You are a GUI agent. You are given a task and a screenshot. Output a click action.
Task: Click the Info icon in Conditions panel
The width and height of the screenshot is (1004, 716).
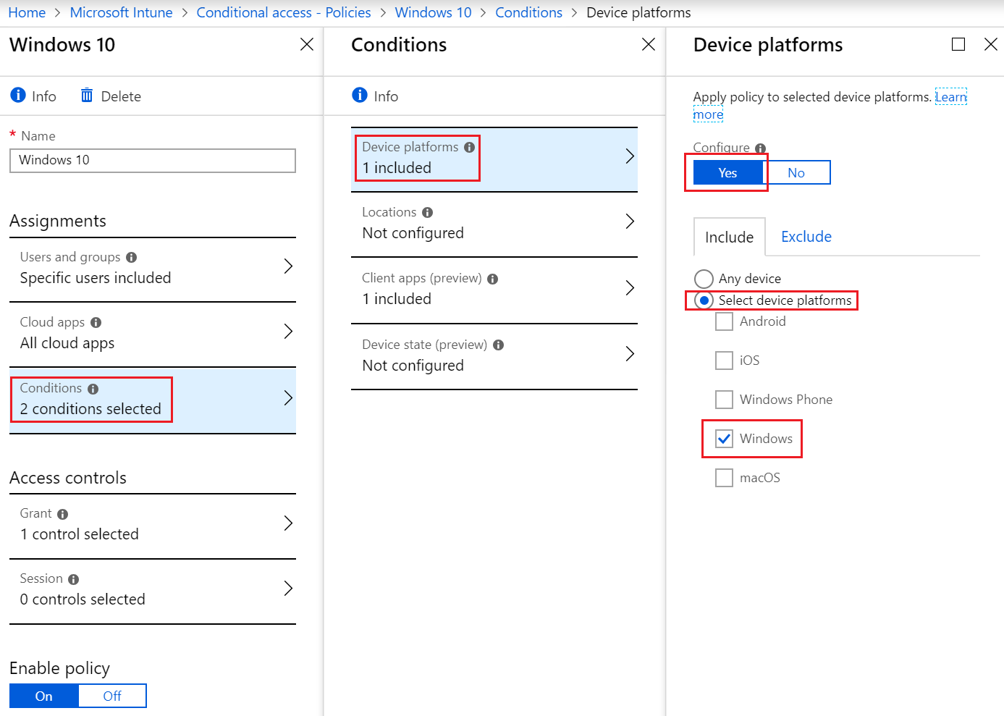point(360,96)
